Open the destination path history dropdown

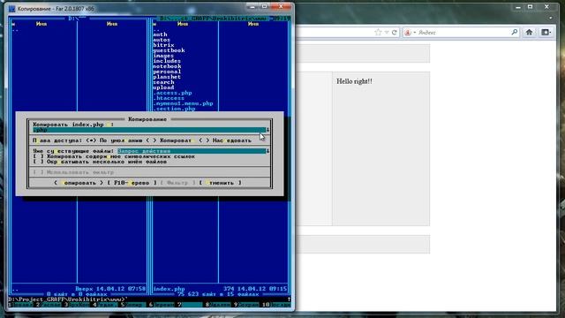coord(267,130)
